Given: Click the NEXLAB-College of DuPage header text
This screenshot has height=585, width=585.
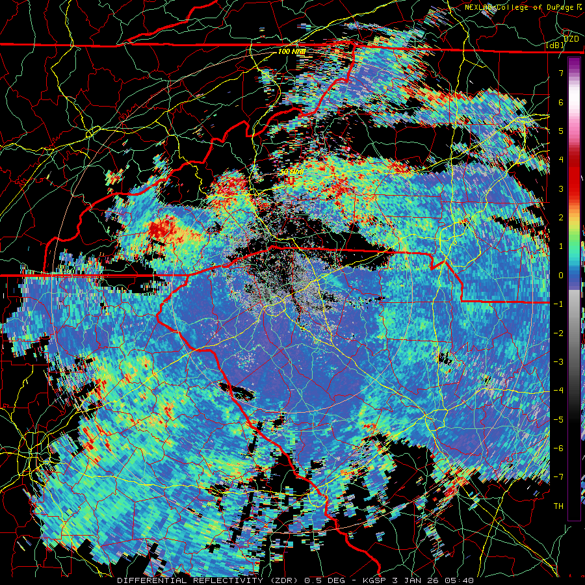Looking at the screenshot, I should tap(525, 7).
